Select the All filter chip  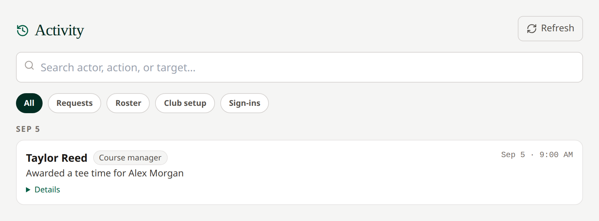click(x=29, y=103)
